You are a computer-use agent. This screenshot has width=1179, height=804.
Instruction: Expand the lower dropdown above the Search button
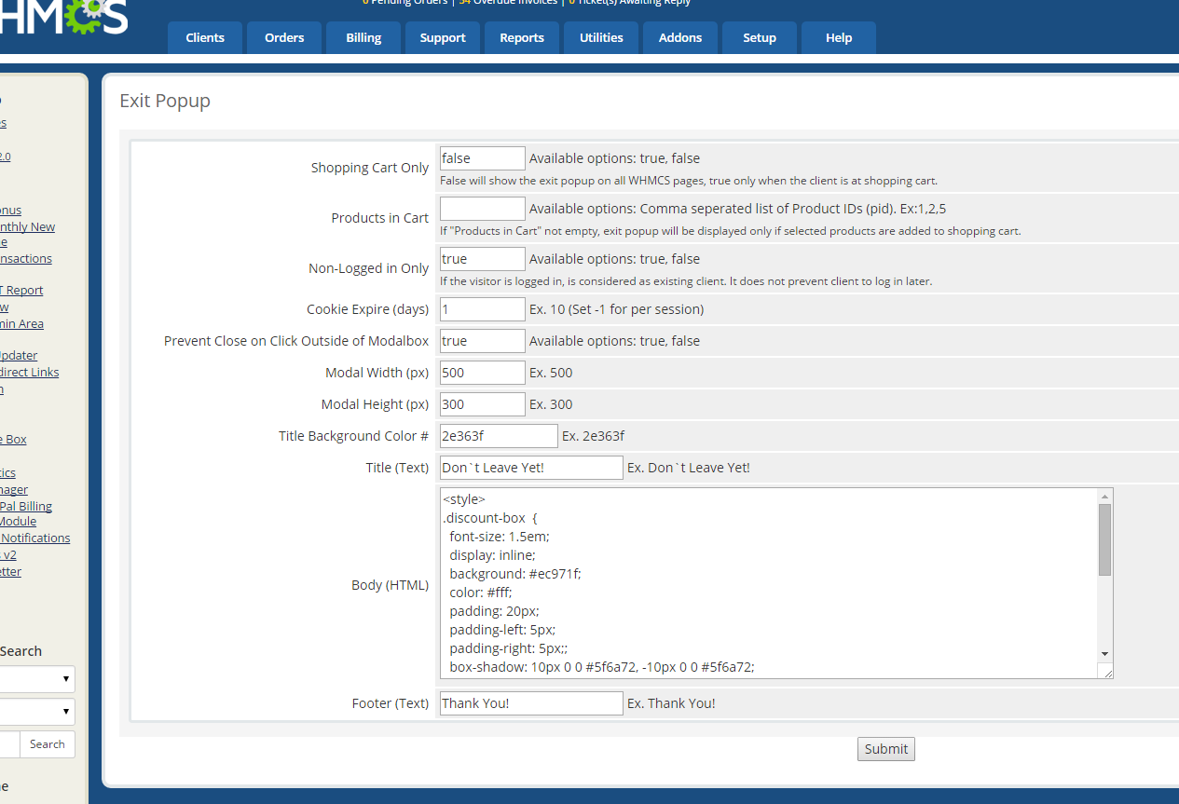pyautogui.click(x=37, y=712)
